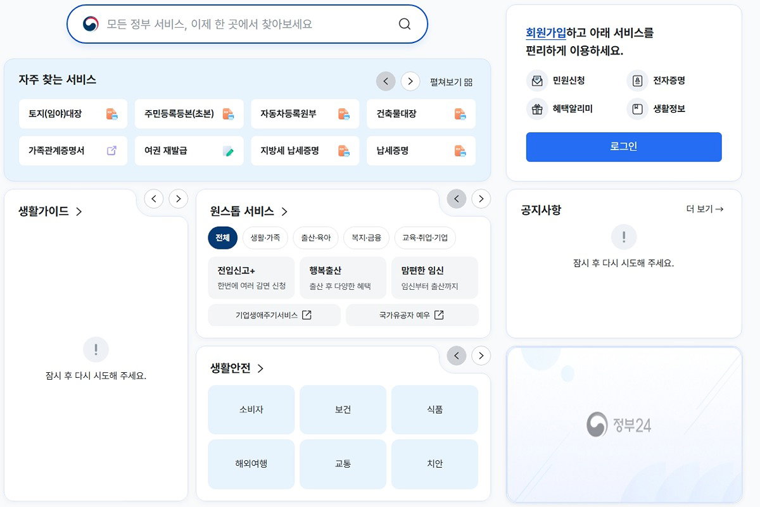
Task: Expand the 생활가이드 heading chevron
Action: [x=79, y=211]
